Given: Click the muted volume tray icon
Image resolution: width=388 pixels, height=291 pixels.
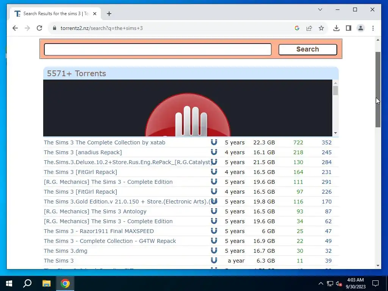Looking at the screenshot, I should (x=339, y=283).
